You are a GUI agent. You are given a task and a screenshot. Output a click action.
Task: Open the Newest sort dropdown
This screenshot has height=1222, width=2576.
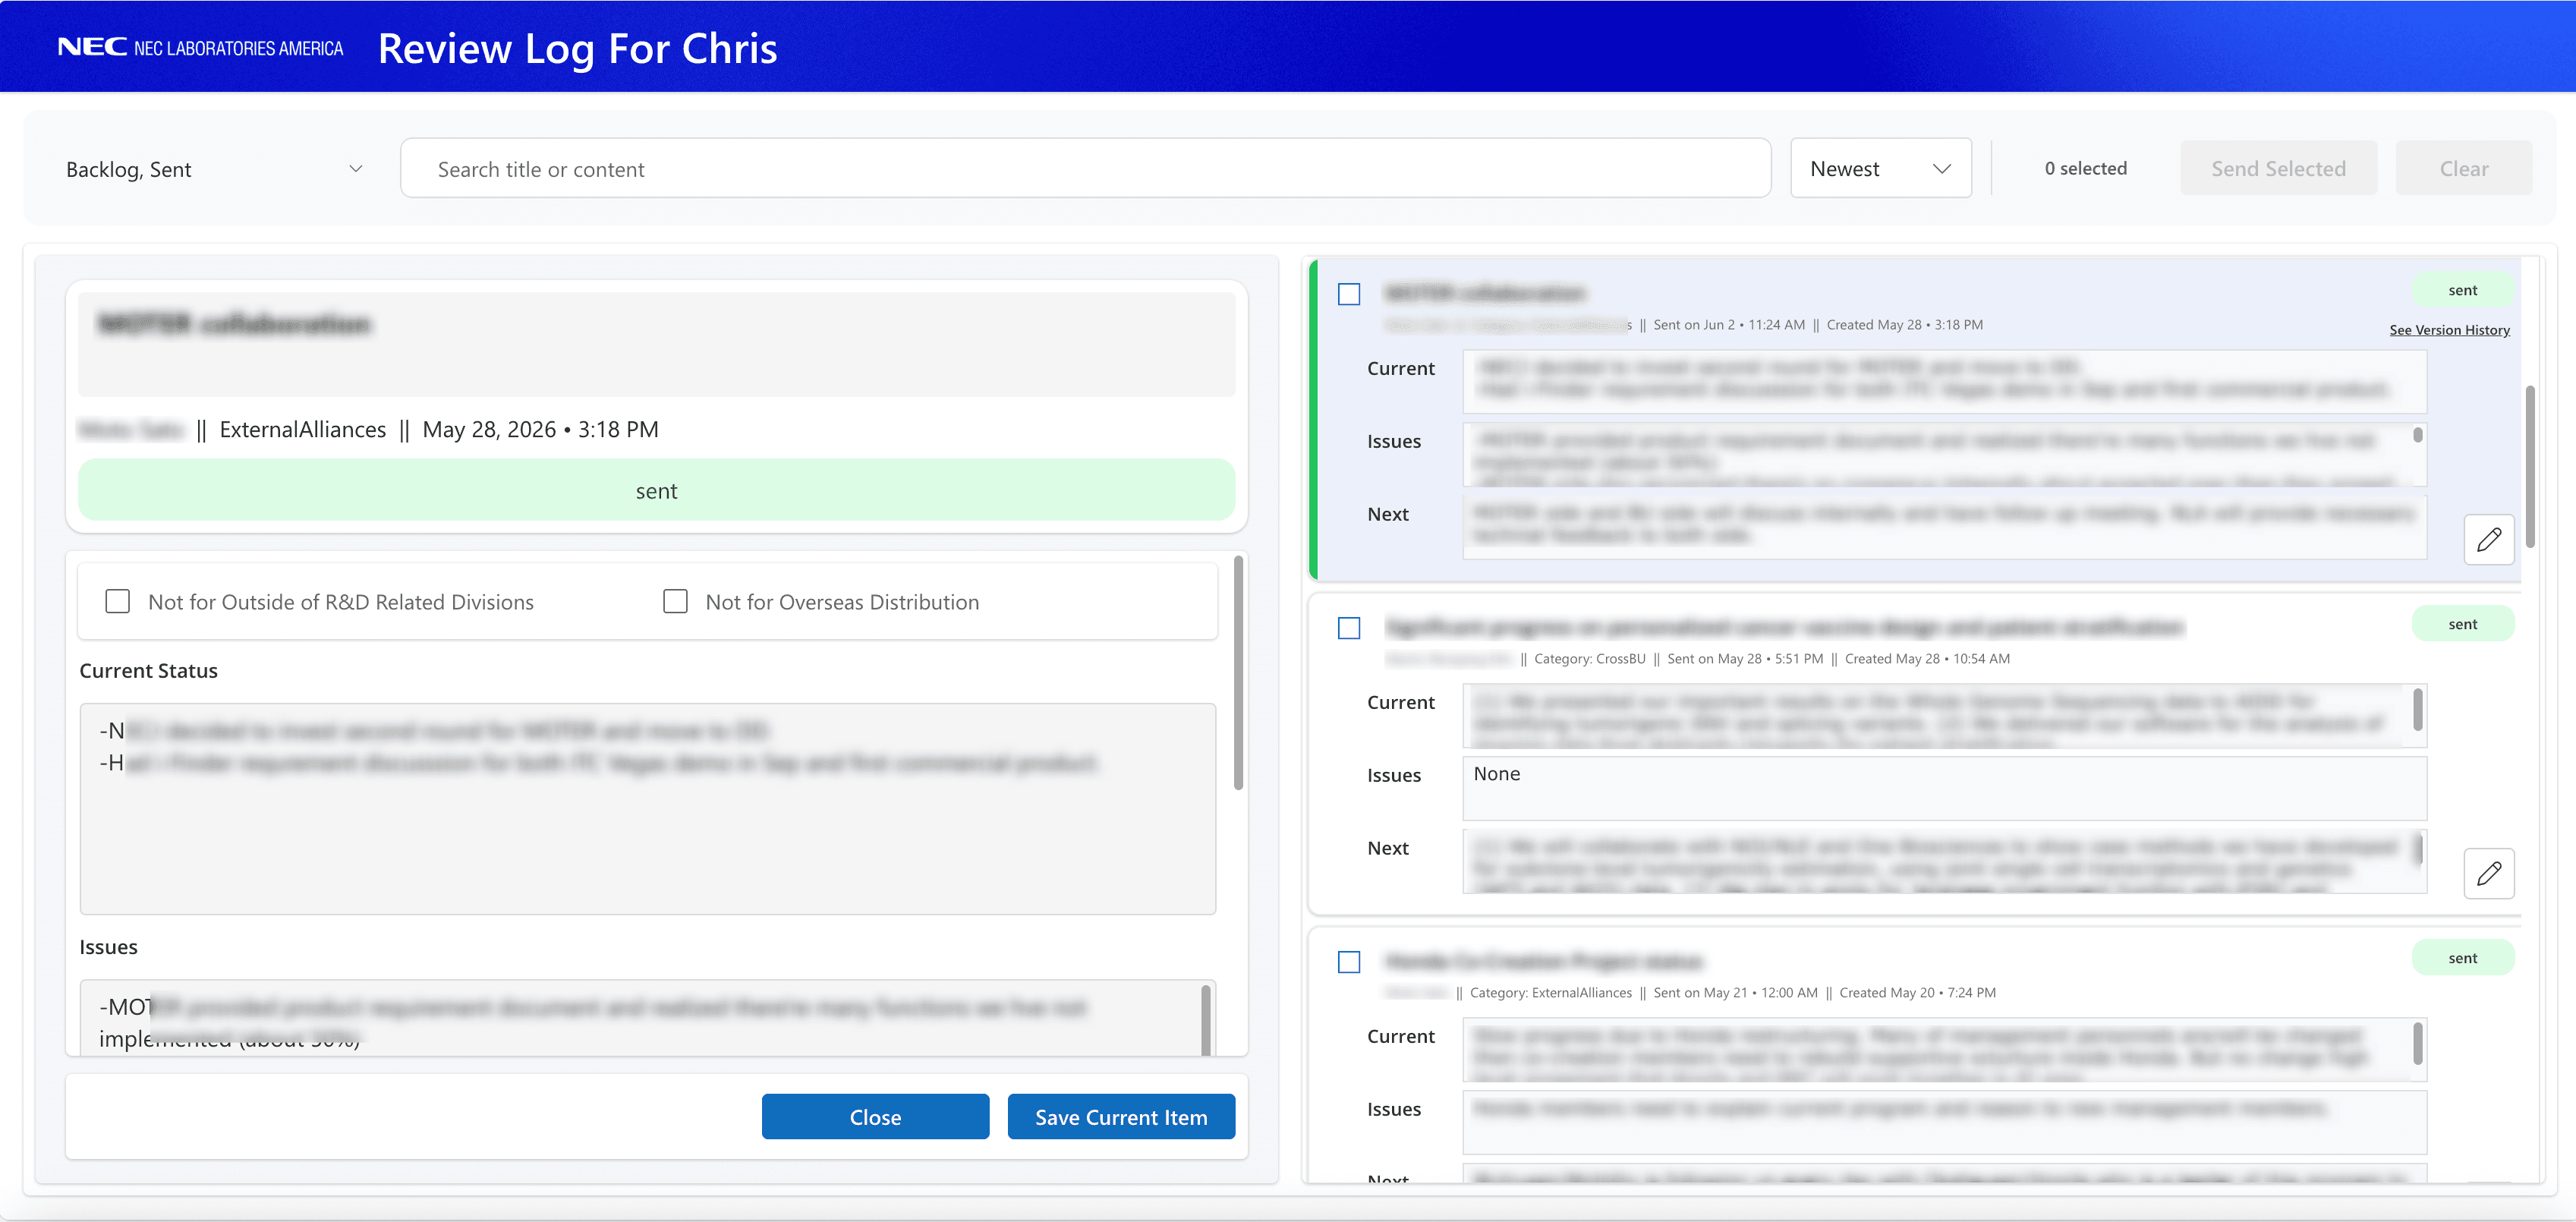point(1880,169)
